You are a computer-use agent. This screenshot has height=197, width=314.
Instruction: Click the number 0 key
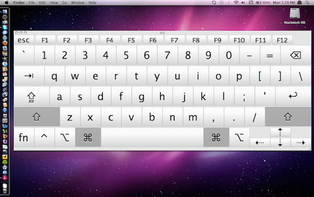229,55
